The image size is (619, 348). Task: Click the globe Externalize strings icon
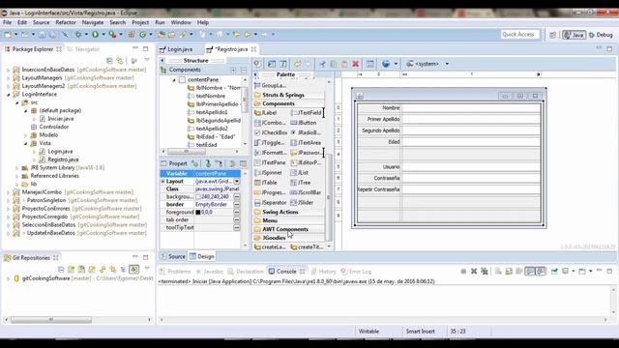tap(386, 64)
